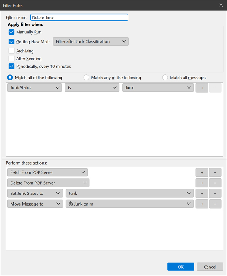227x276 pixels.
Task: Open the Junk Status condition field dropdown
Action: [35, 88]
